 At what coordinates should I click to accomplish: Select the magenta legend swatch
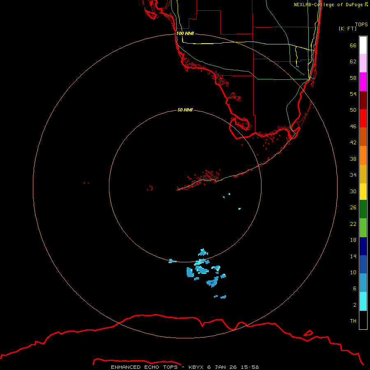[x=363, y=82]
